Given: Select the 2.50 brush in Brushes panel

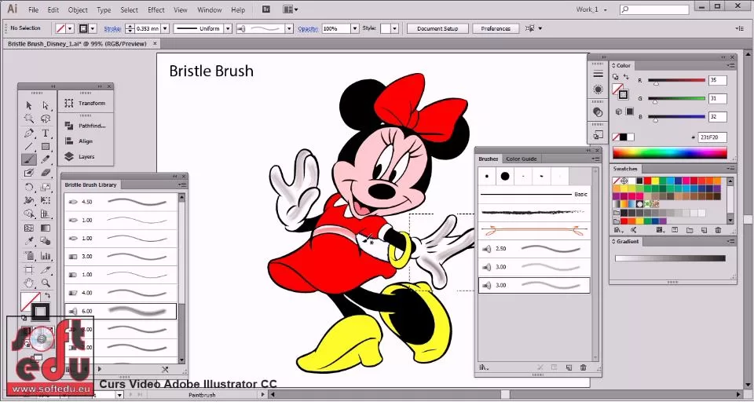Looking at the screenshot, I should click(x=534, y=249).
